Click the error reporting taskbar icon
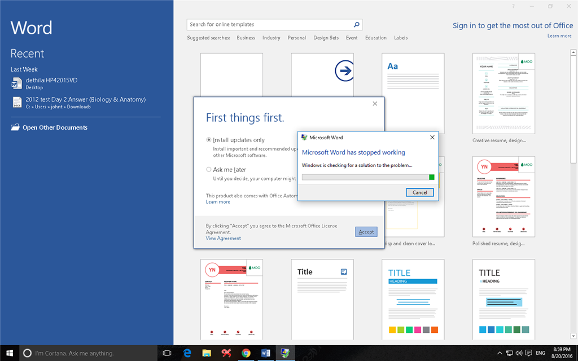Image resolution: width=578 pixels, height=361 pixels. tap(285, 353)
